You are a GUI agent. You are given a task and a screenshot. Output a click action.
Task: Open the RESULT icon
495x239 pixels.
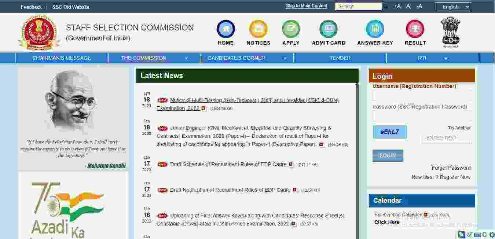coord(415,29)
